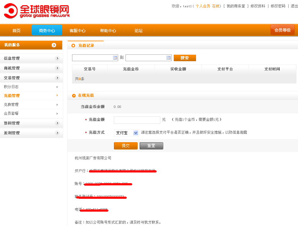The width and height of the screenshot is (298, 226).
Task: Expand the 资料管理 sidebar section
Action: pos(57,123)
